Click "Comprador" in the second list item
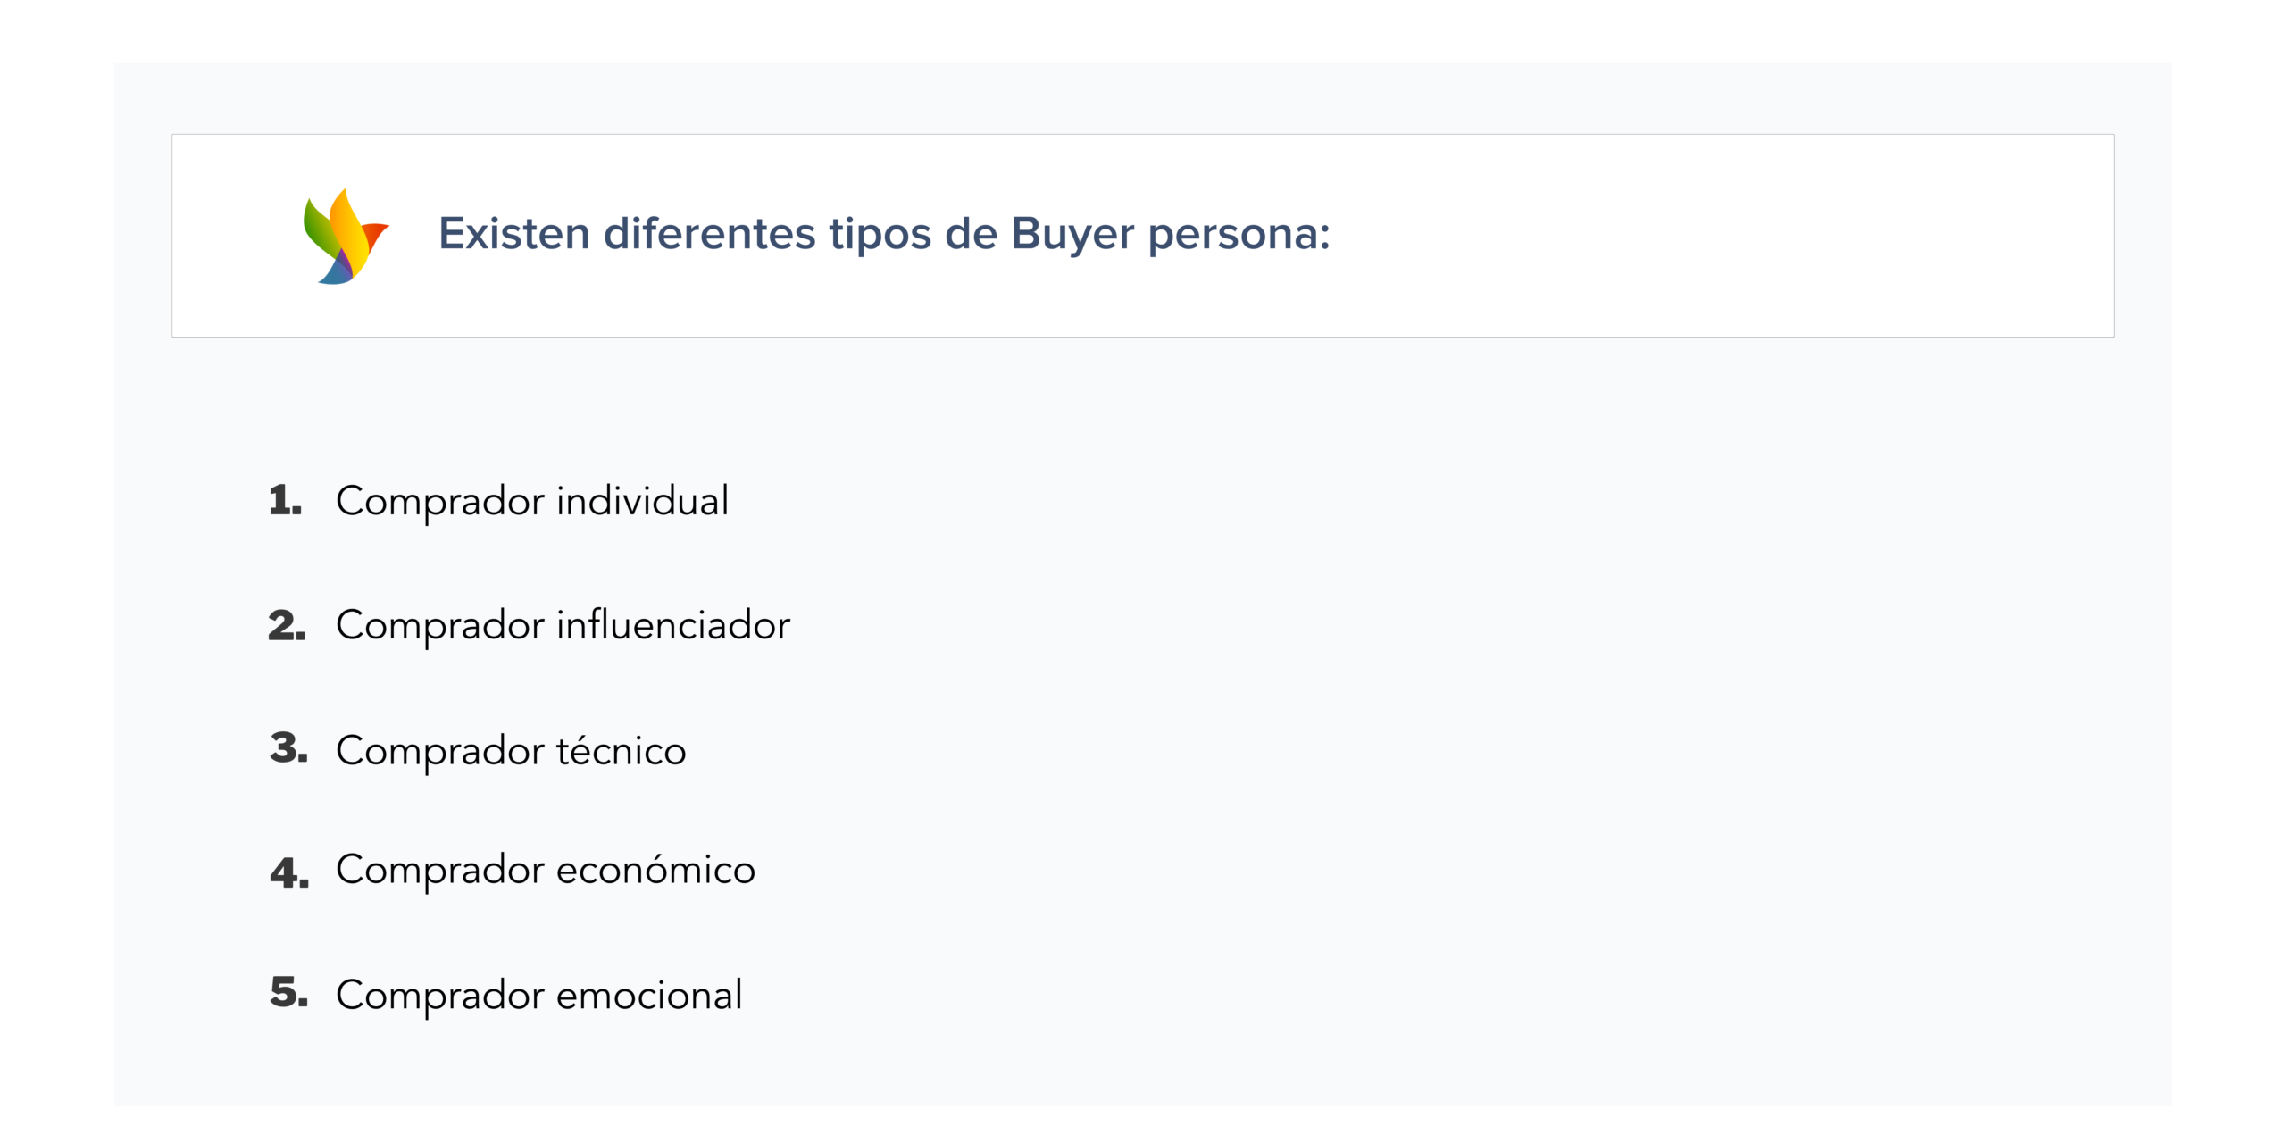The image size is (2286, 1143). pyautogui.click(x=439, y=627)
